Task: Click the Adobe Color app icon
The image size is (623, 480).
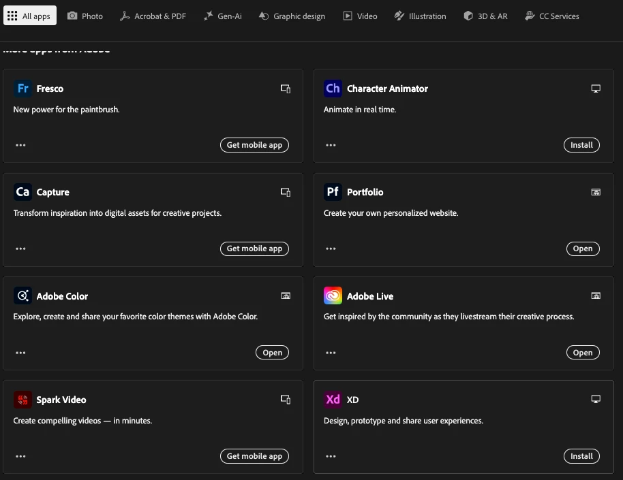Action: (22, 295)
